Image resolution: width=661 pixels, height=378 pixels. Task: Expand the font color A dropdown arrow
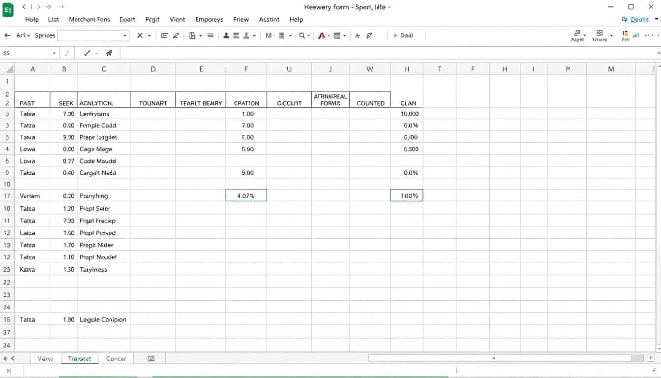click(x=328, y=35)
